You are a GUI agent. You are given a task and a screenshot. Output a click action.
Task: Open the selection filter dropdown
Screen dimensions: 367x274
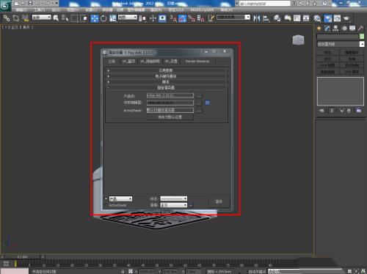[x=42, y=18]
